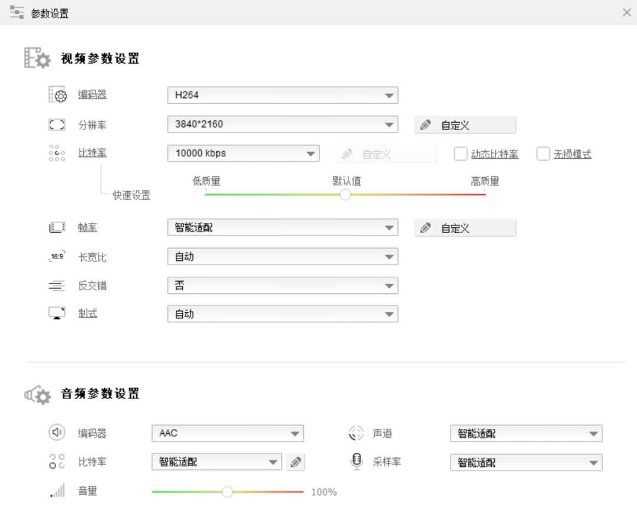Open the audio bitrate 智能适配 dropdown

click(216, 462)
